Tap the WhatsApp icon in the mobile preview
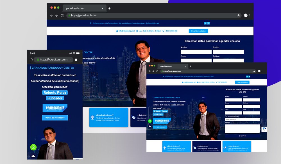The image size is (281, 164). [33, 147]
